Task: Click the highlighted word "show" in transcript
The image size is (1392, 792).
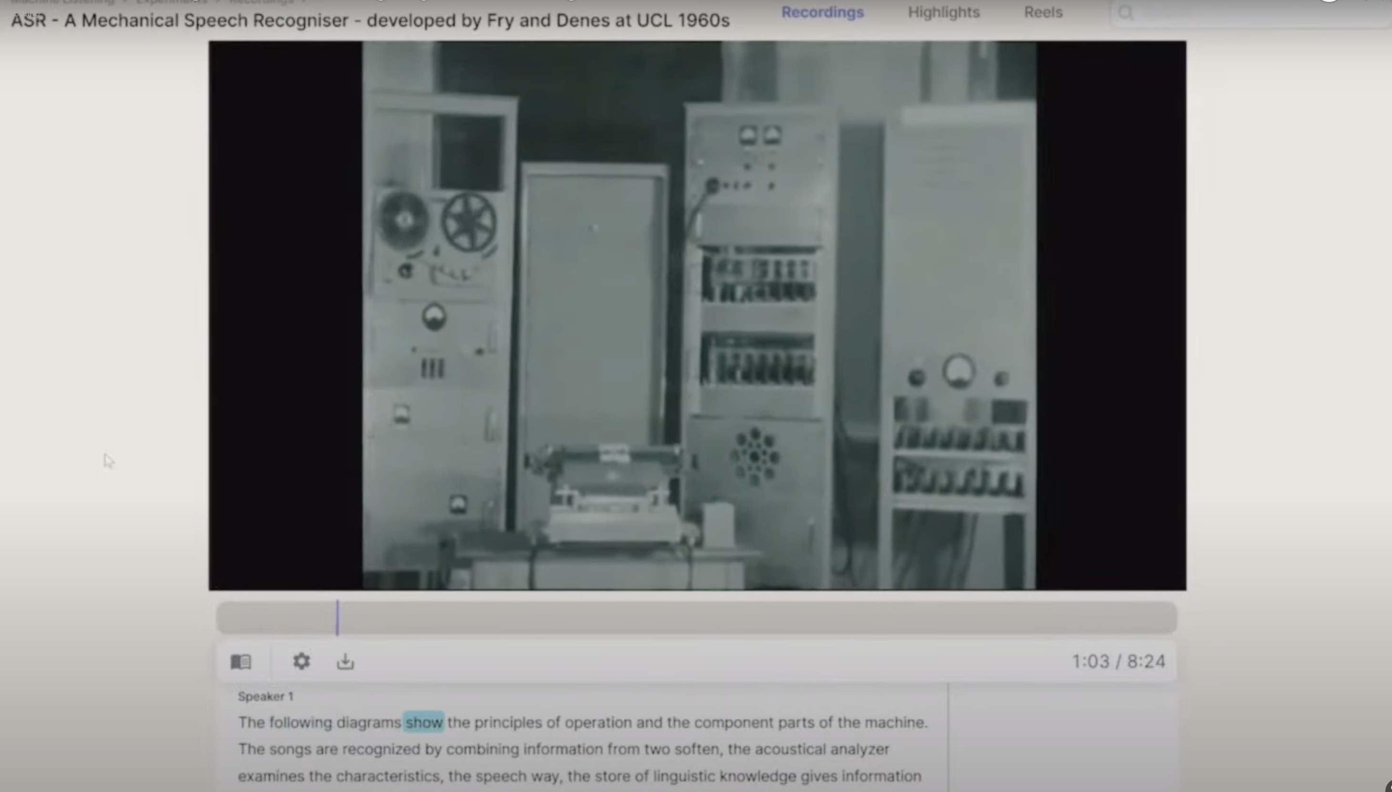Action: [424, 722]
